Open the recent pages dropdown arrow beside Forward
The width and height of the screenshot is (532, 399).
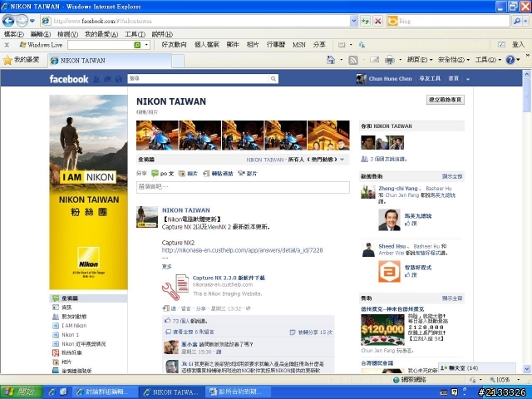32,21
